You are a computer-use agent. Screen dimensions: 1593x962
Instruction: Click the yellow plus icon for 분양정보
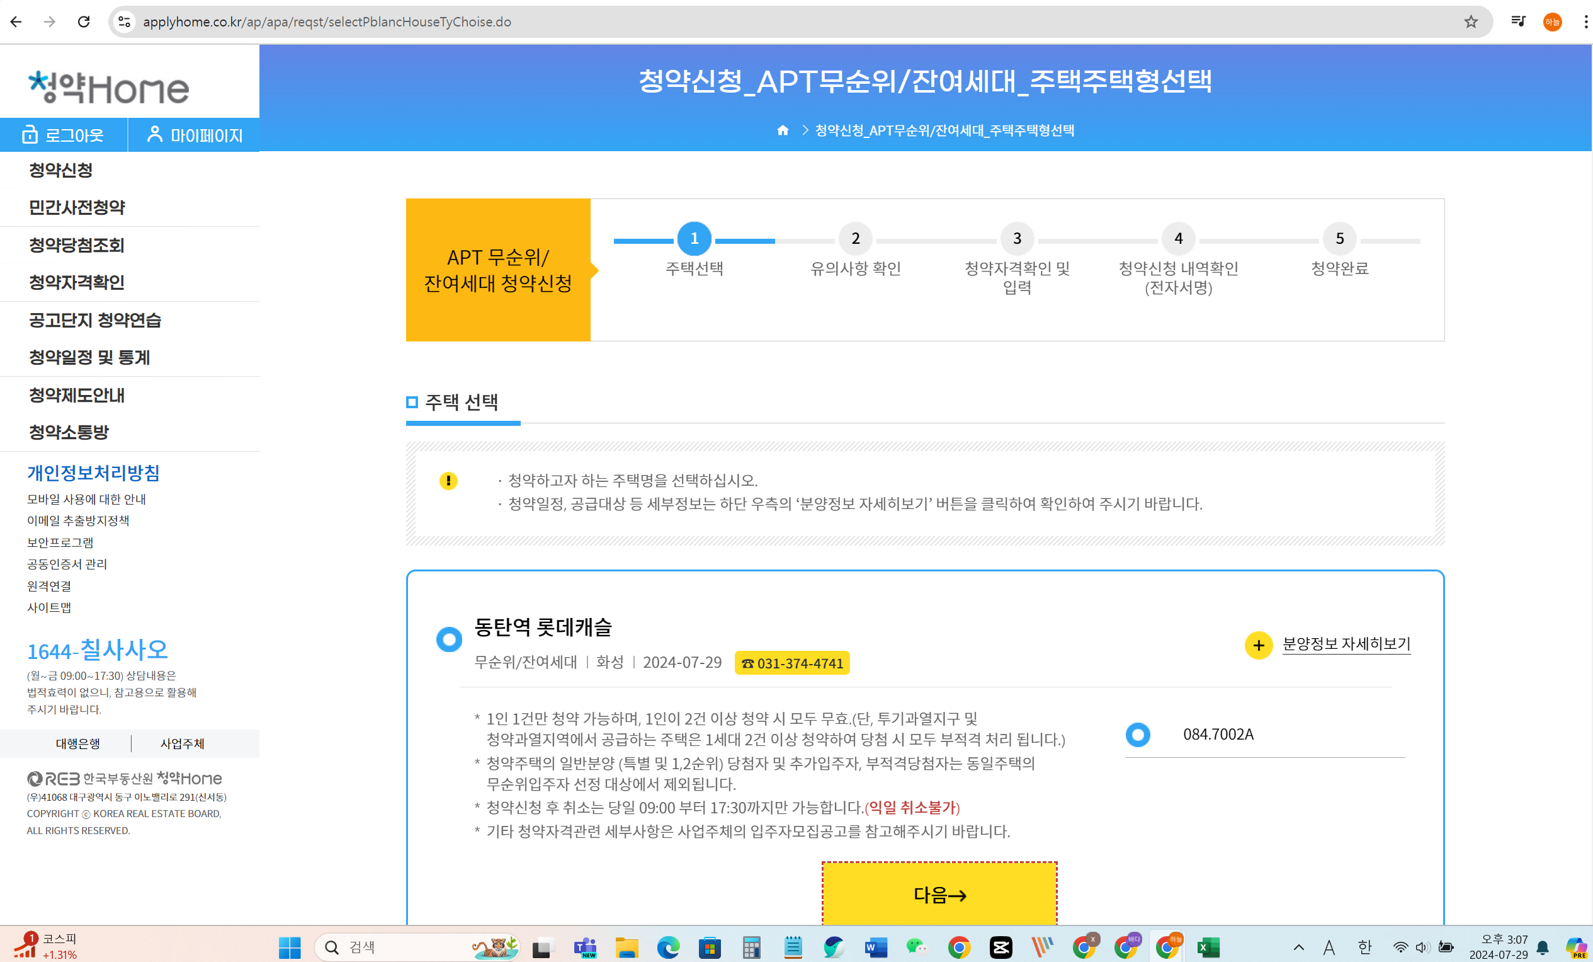pos(1257,645)
